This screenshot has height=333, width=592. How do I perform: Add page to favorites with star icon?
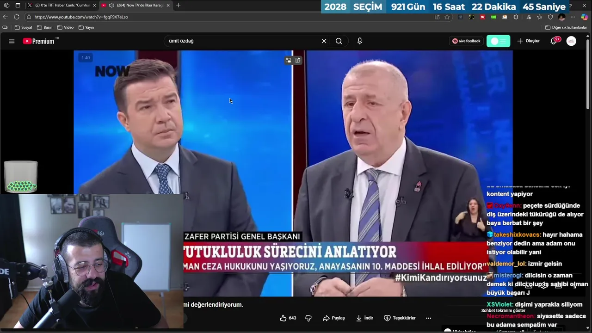447,17
